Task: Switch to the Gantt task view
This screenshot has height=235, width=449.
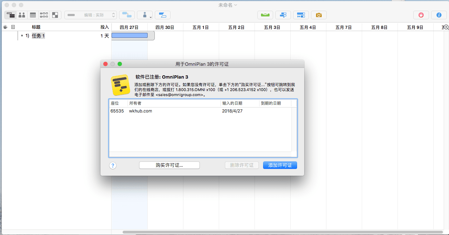Action: (11, 15)
